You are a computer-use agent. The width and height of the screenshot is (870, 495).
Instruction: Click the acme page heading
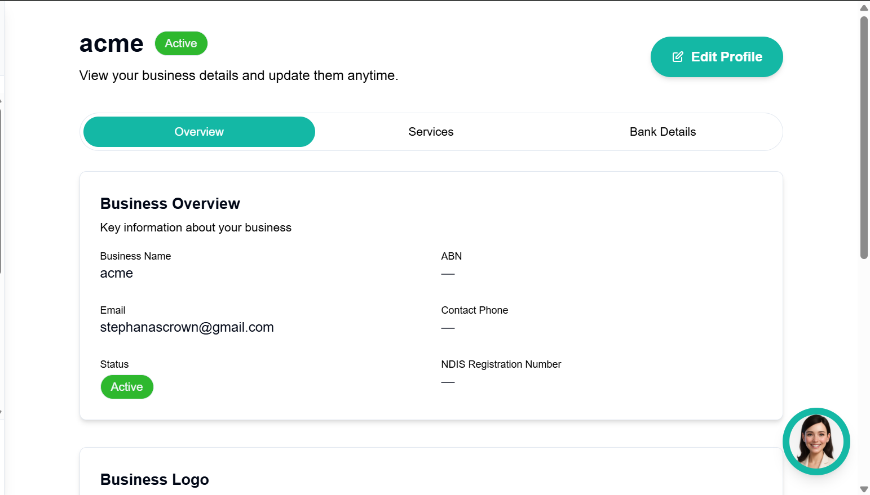click(111, 43)
